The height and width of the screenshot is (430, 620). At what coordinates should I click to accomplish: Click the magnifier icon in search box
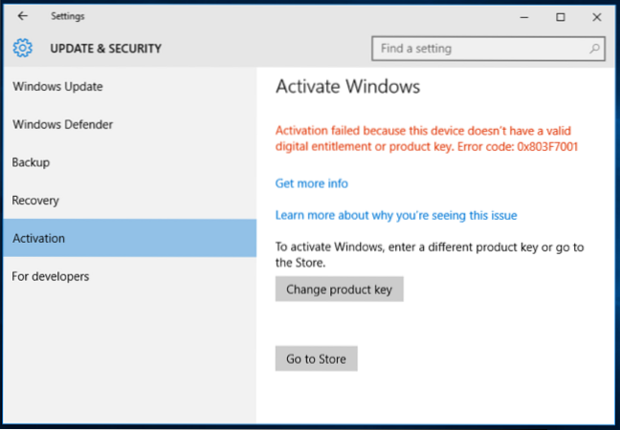coord(594,48)
